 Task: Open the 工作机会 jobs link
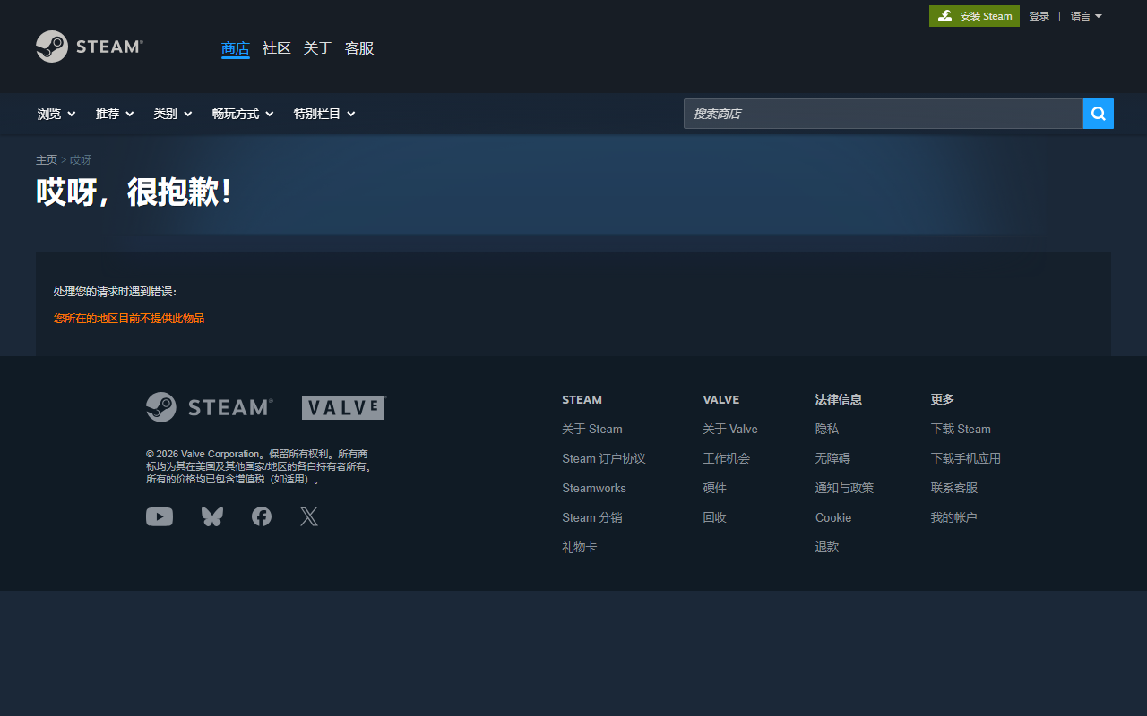coord(727,459)
